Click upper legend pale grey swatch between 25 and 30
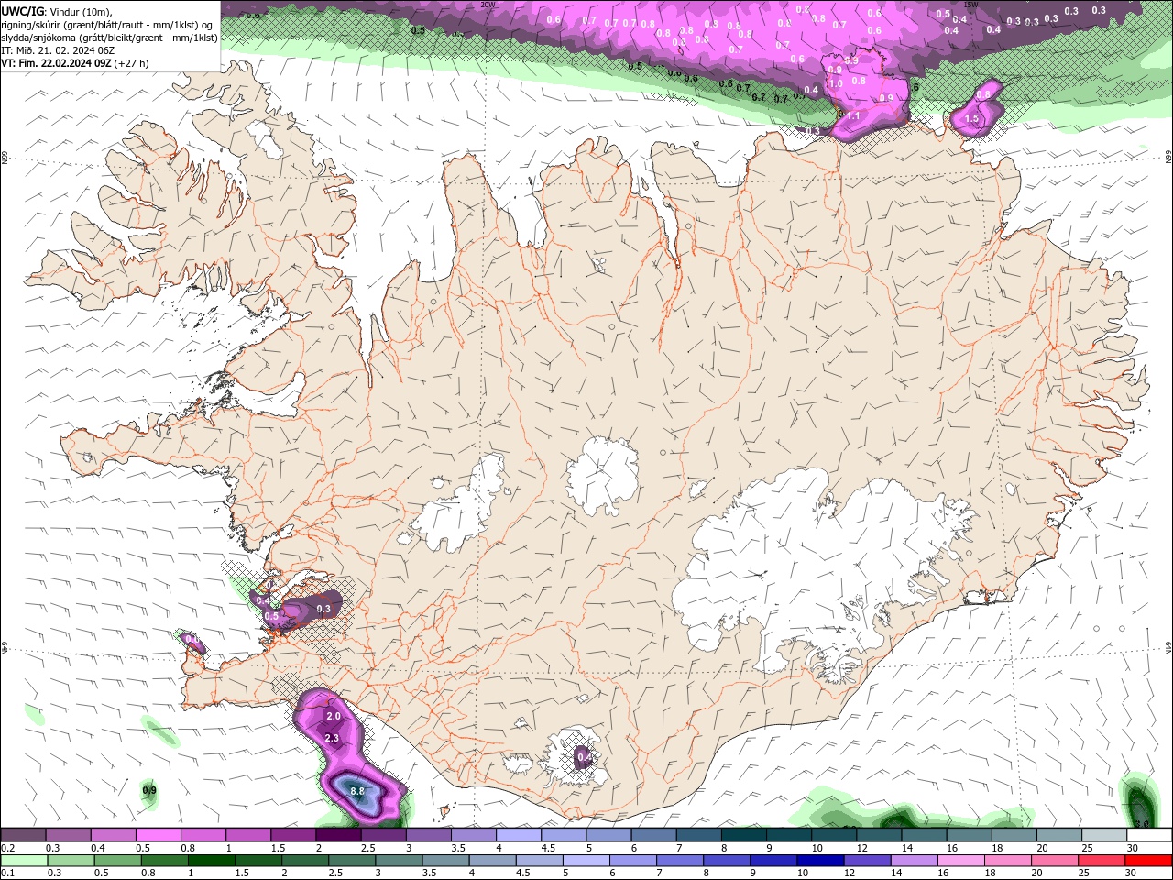Viewport: 1173px width, 880px height. click(x=1103, y=835)
